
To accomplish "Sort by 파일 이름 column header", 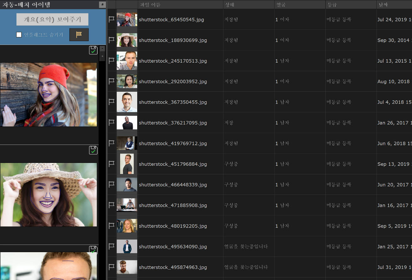I will [180, 4].
